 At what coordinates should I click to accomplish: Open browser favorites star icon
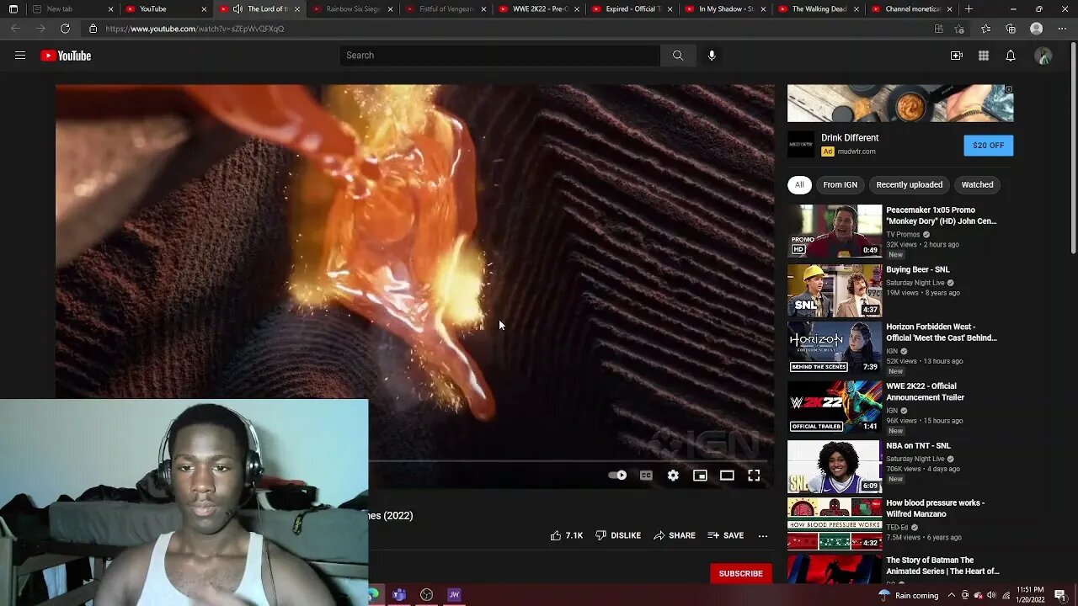pos(985,29)
